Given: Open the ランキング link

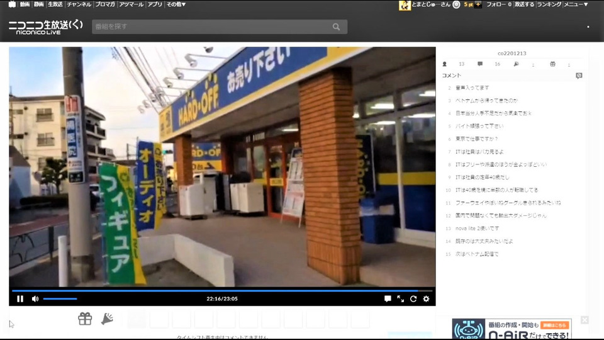Looking at the screenshot, I should pos(549,4).
